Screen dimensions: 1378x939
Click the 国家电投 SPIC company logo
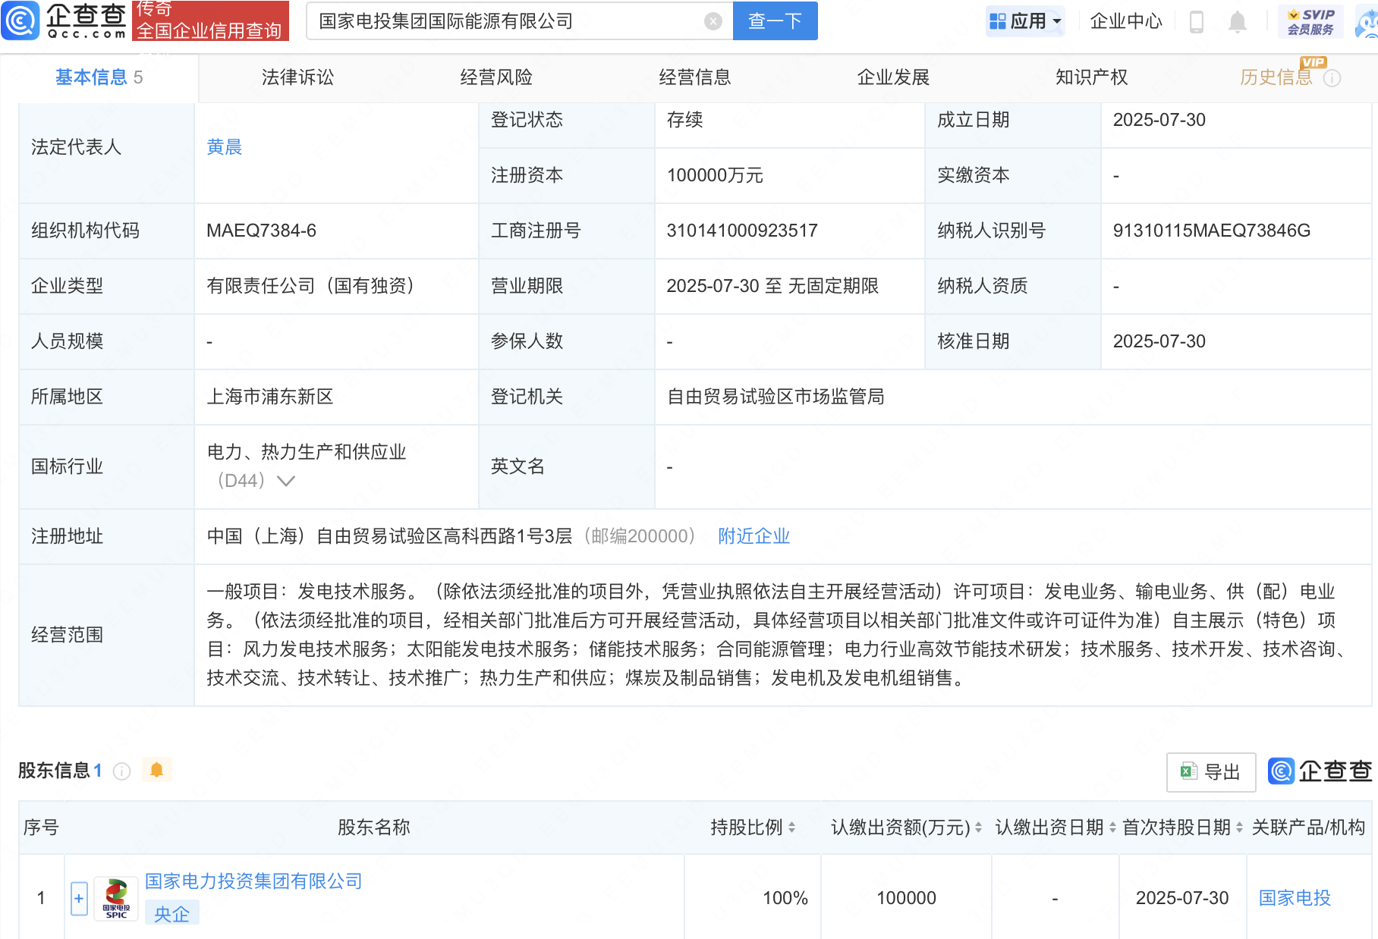(x=116, y=898)
